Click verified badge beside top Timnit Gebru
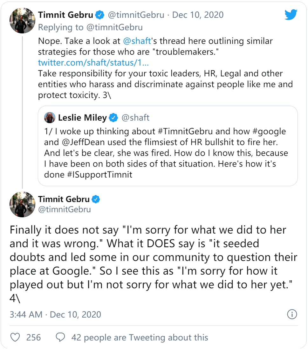The image size is (308, 350). (x=100, y=15)
